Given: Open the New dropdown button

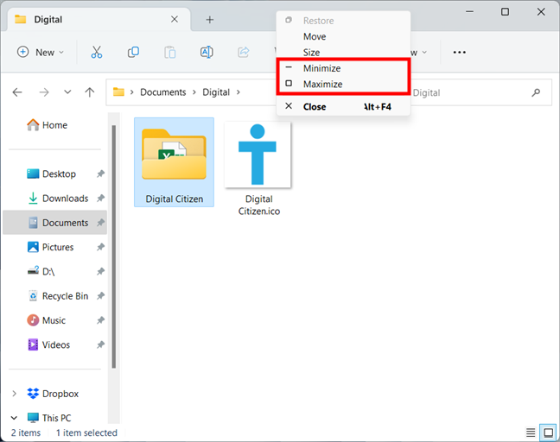Looking at the screenshot, I should [41, 53].
